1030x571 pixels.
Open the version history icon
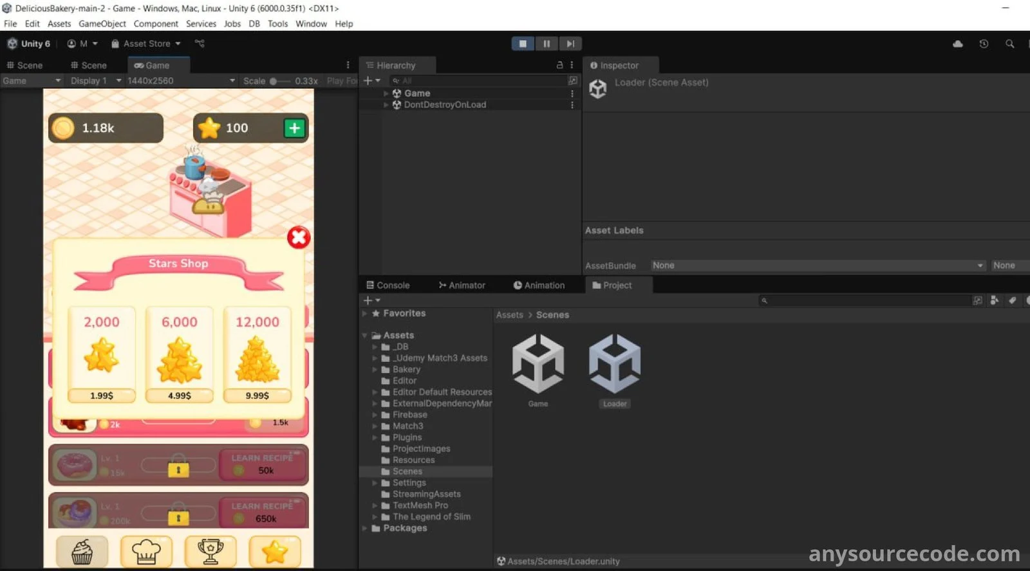[984, 44]
